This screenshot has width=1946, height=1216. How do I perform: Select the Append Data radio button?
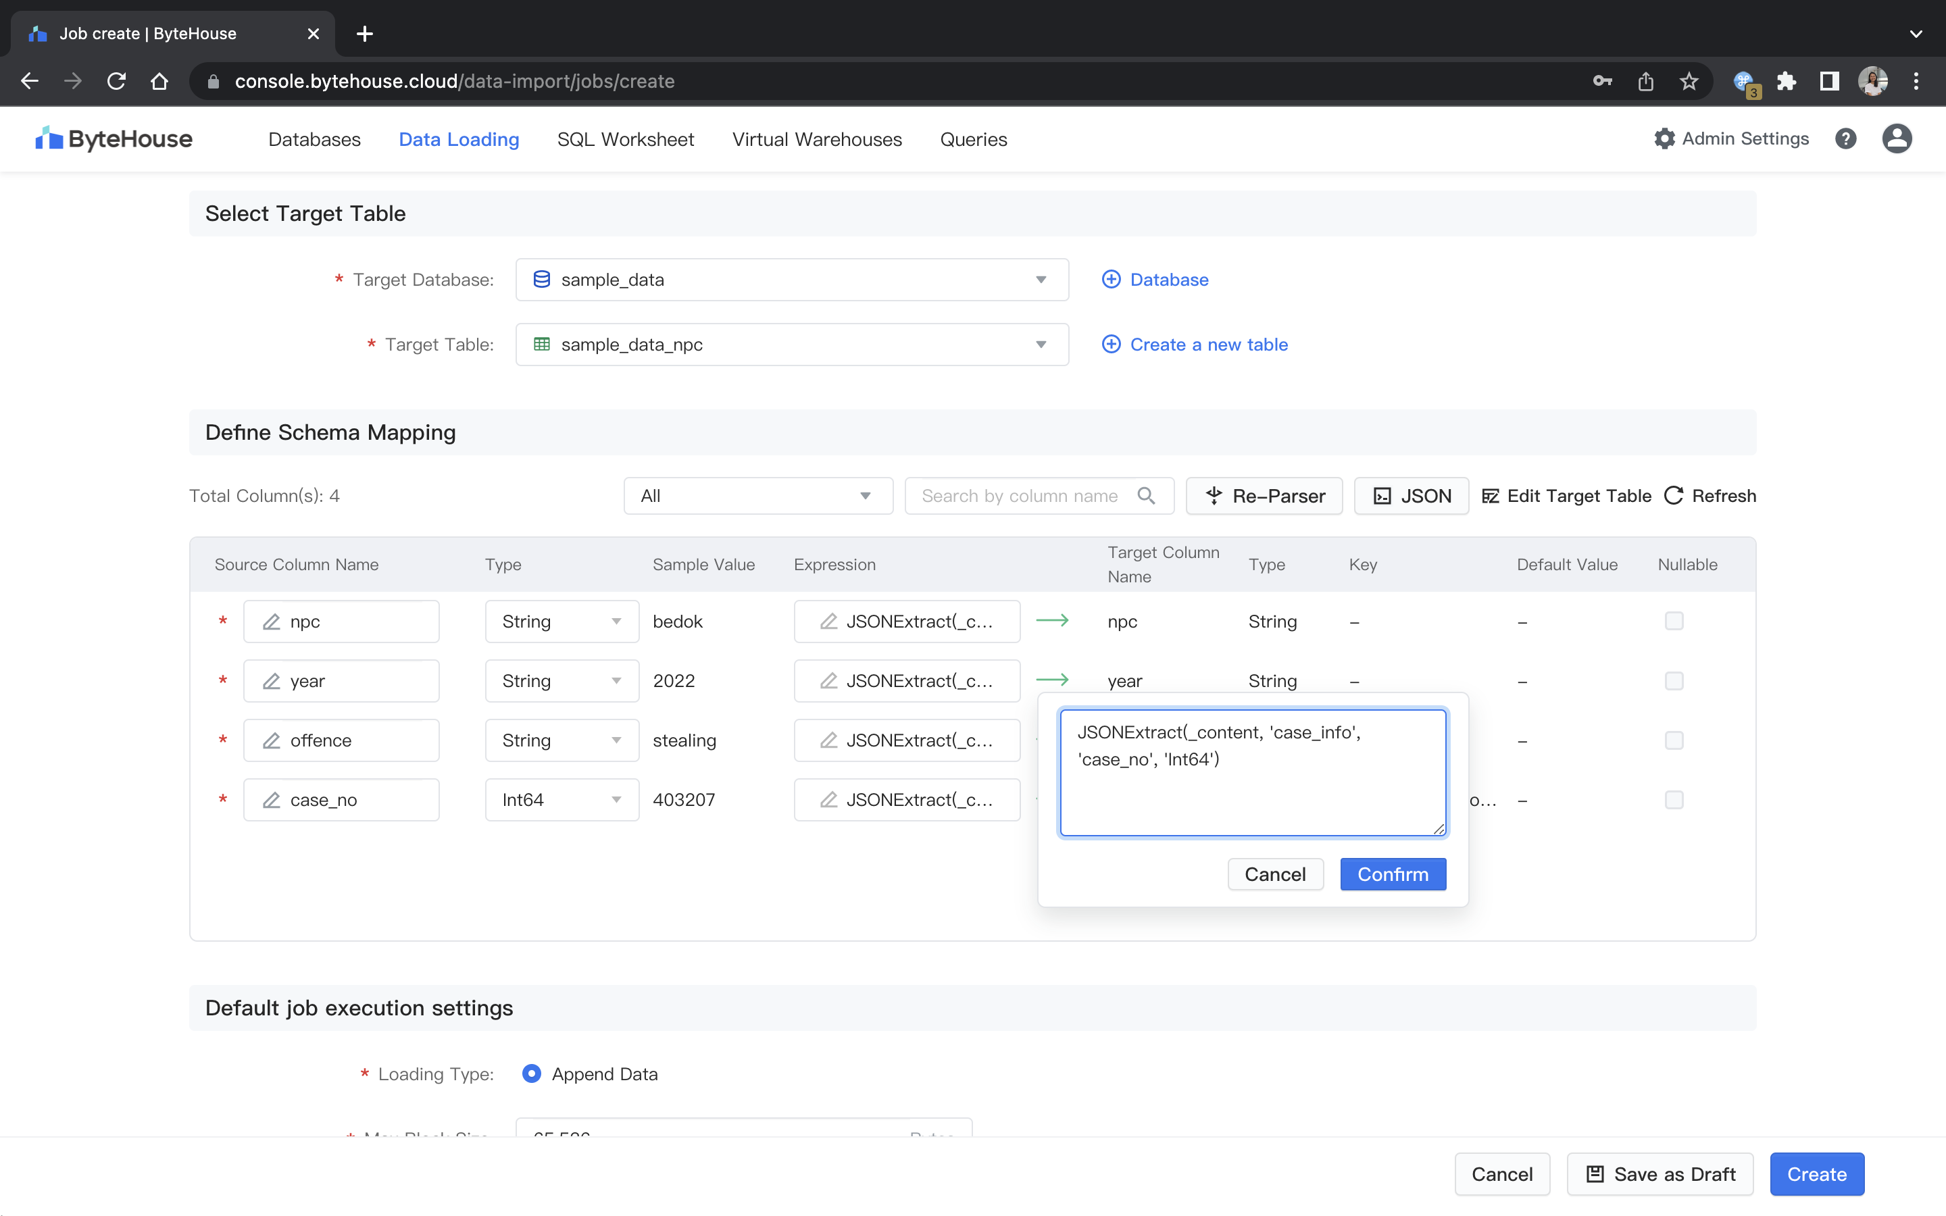tap(532, 1073)
